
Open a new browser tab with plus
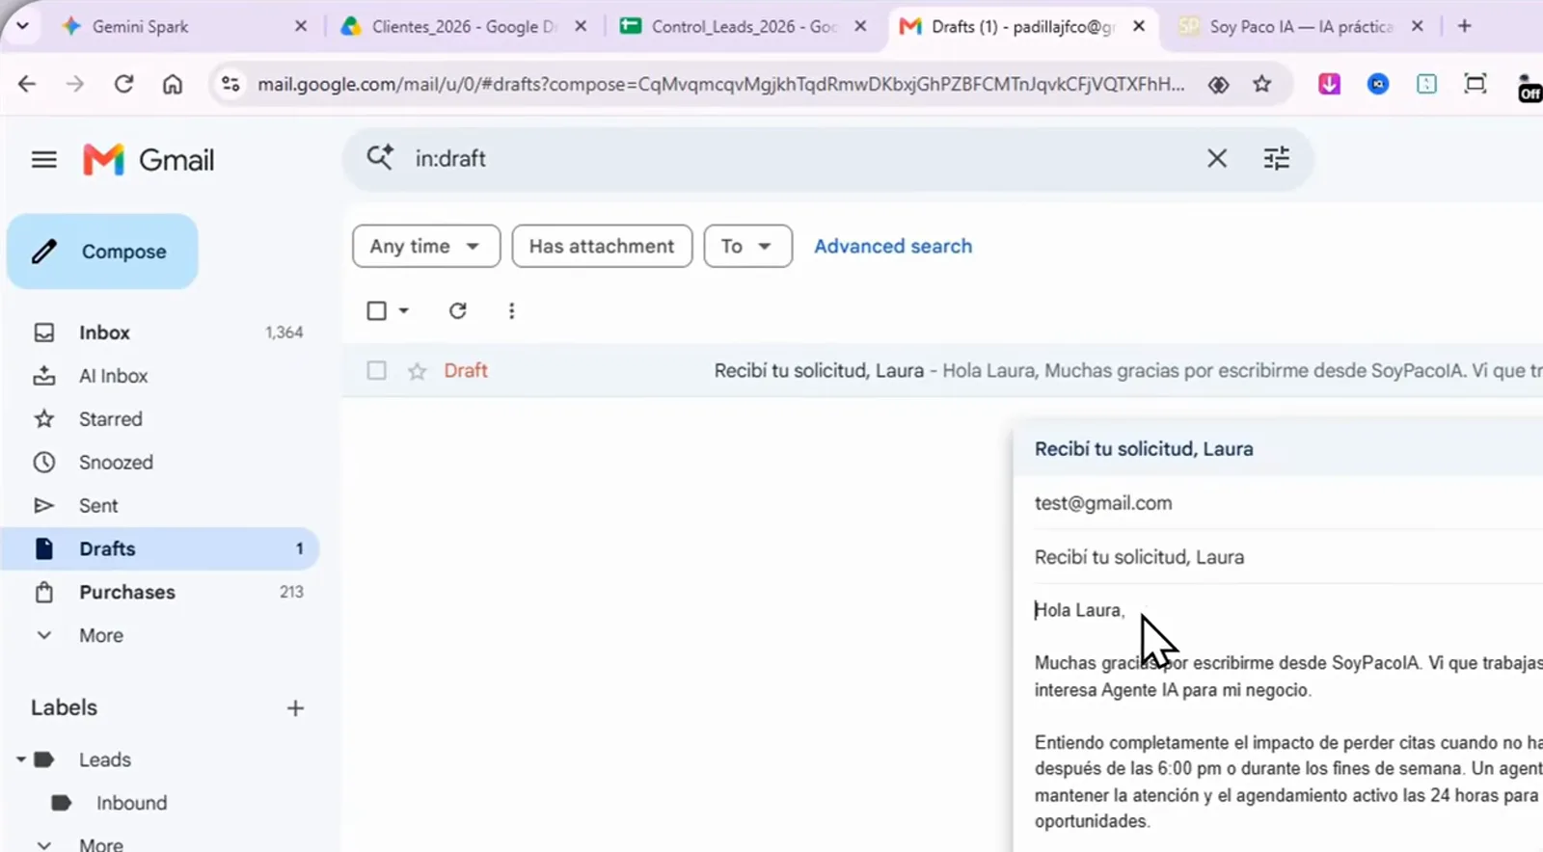[x=1465, y=26]
